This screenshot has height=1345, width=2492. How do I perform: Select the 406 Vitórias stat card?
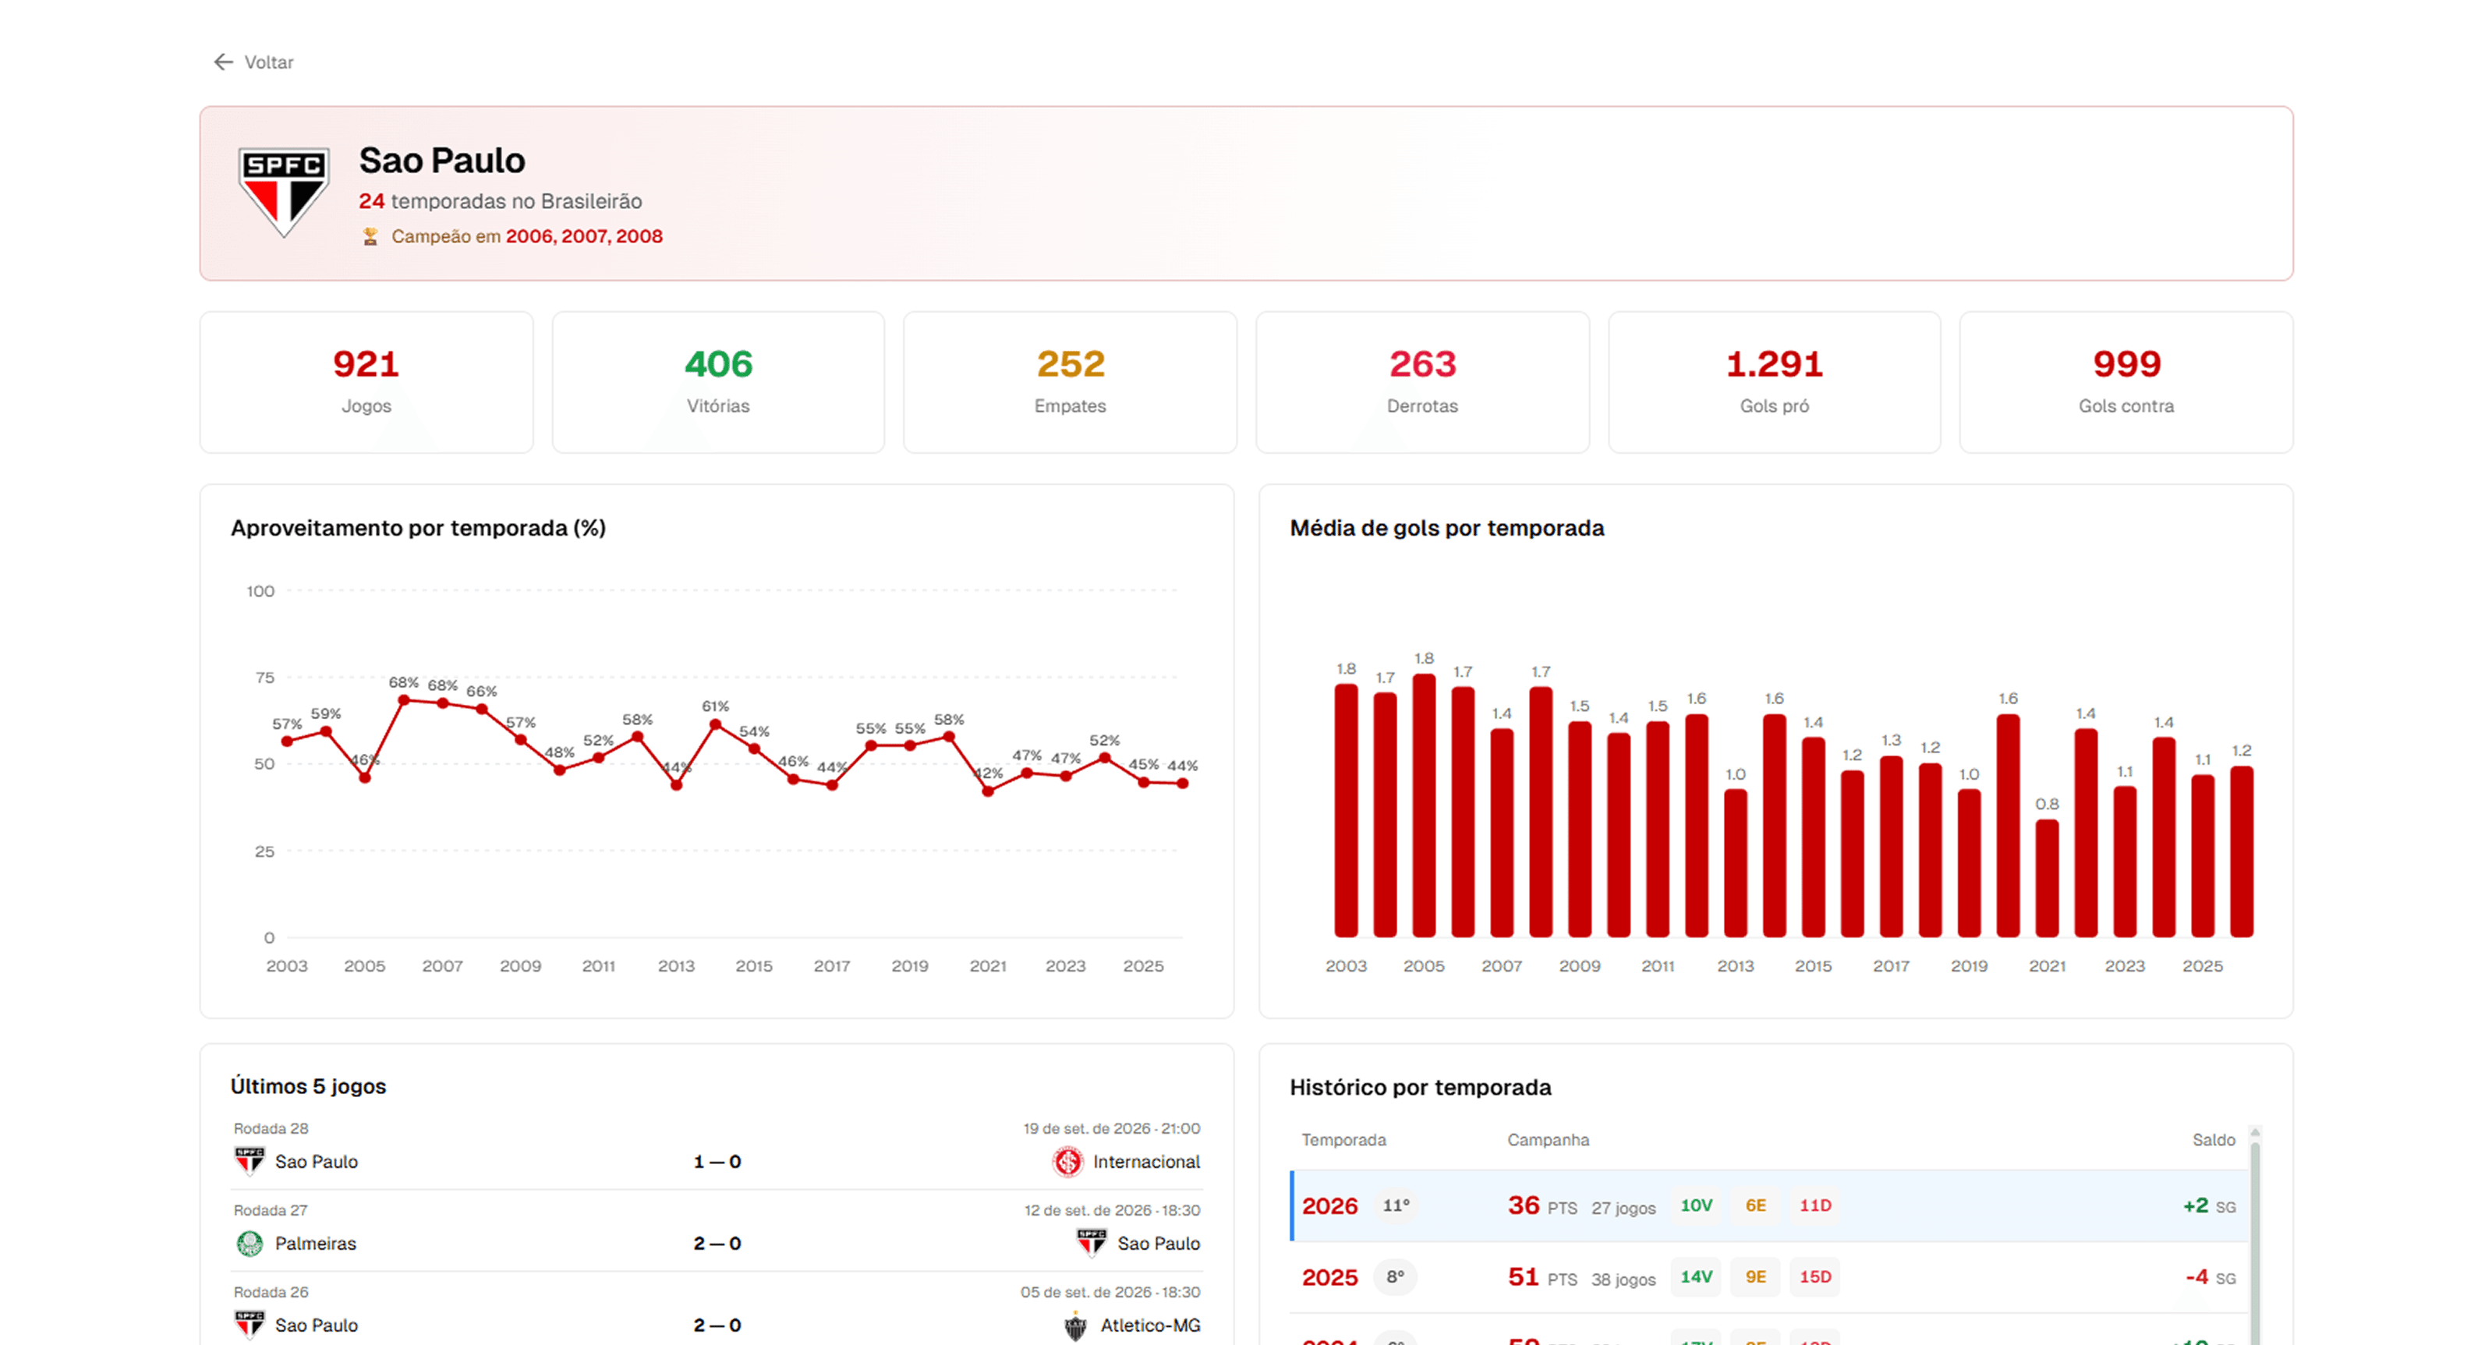click(719, 382)
